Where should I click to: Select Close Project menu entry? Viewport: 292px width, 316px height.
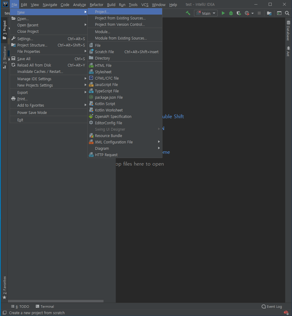coord(49,31)
